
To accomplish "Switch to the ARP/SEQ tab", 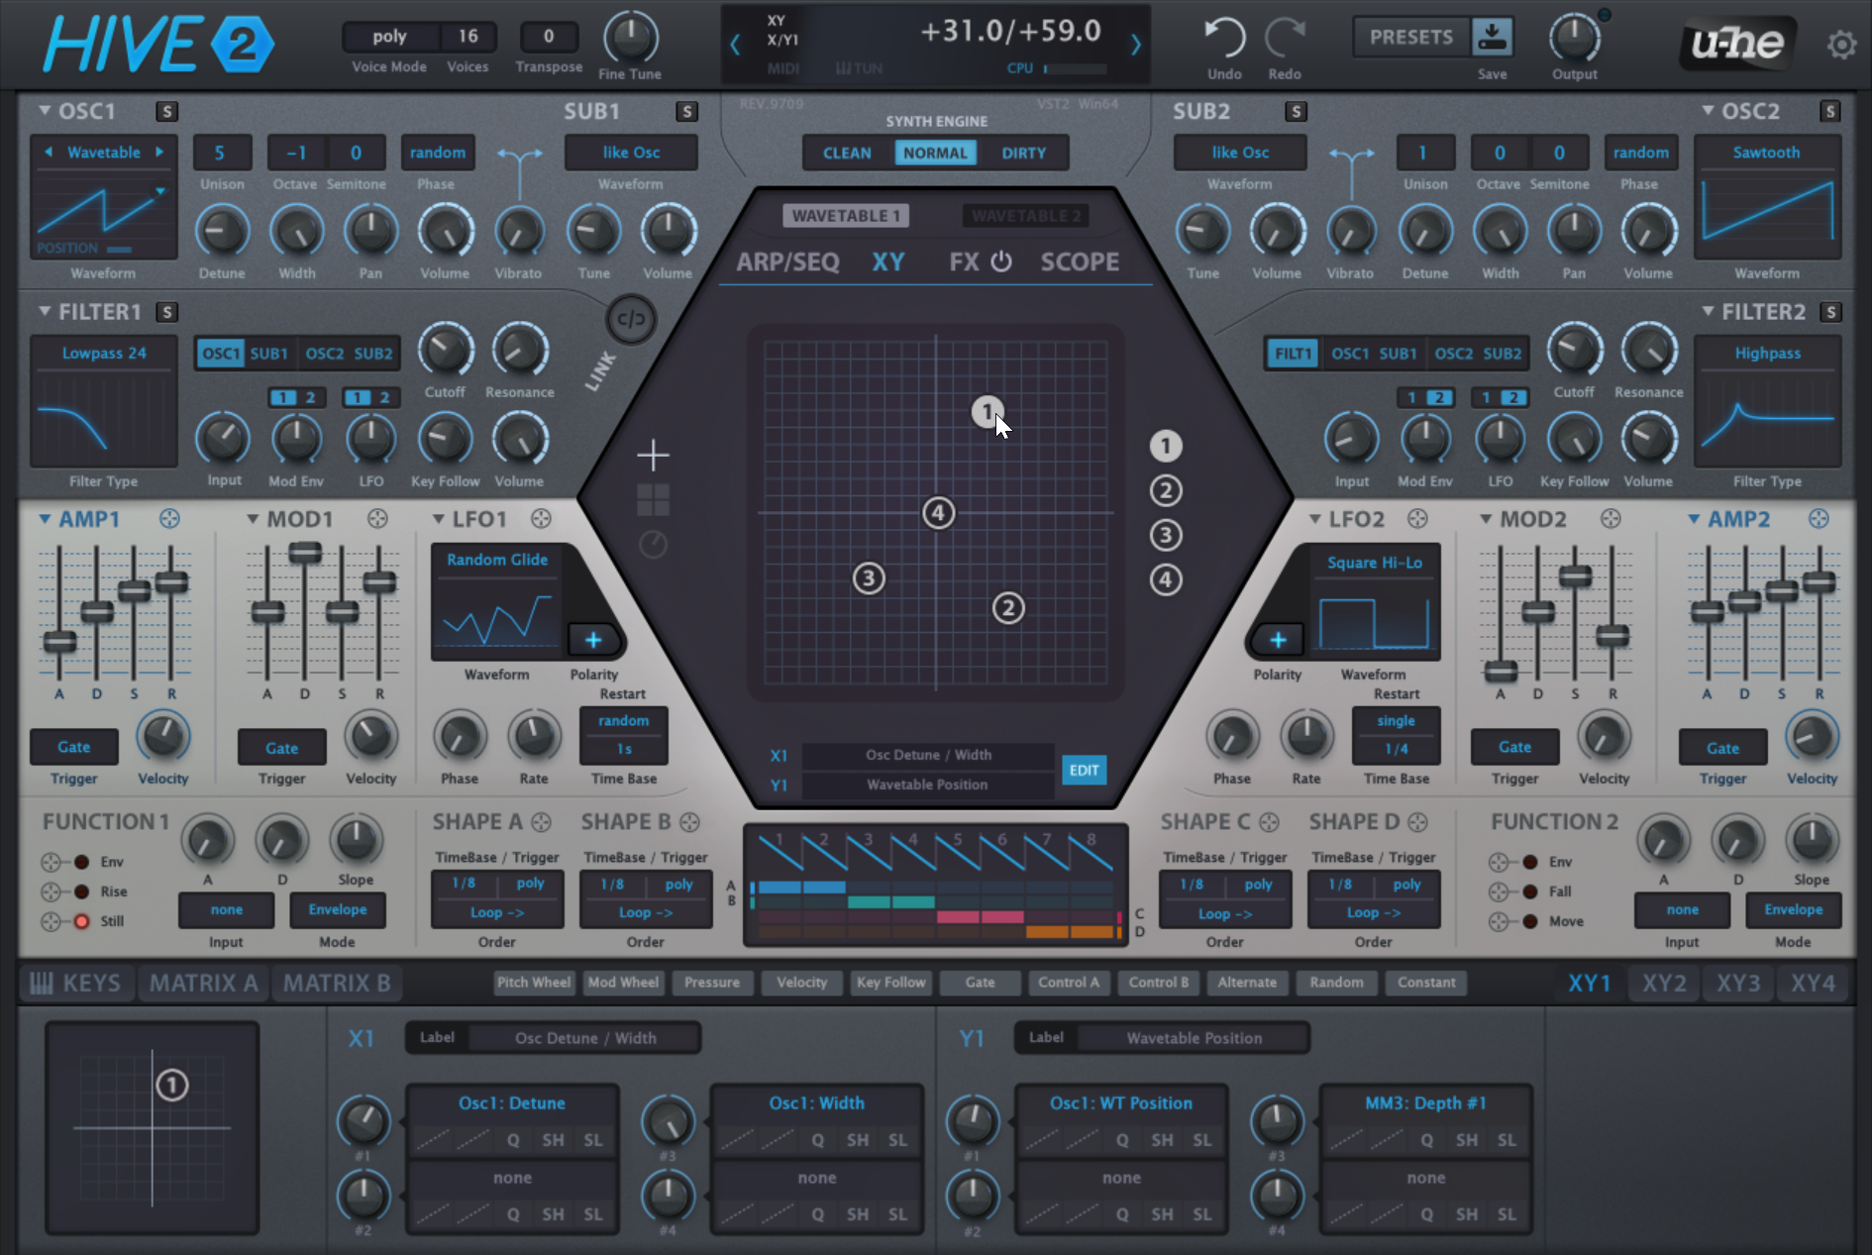I will pos(788,261).
